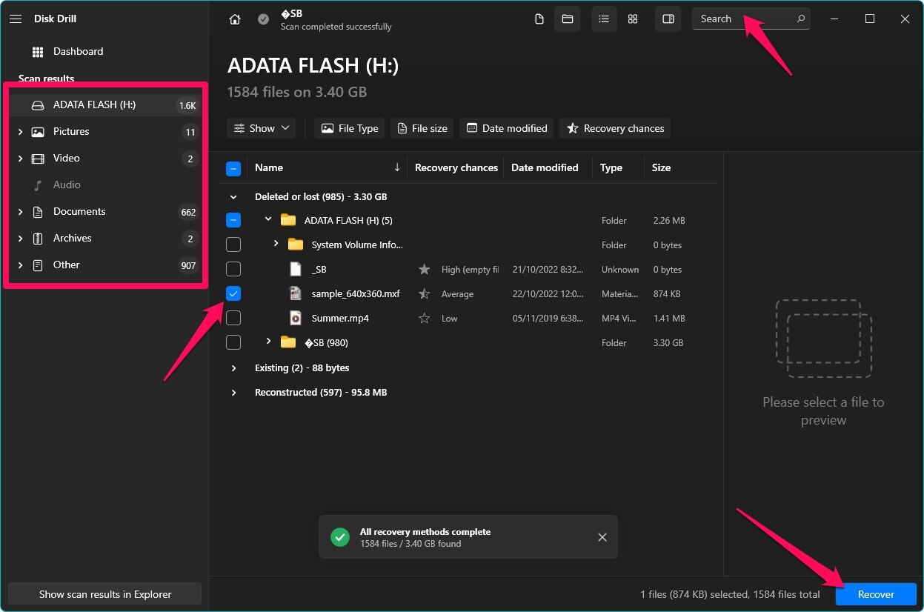The height and width of the screenshot is (612, 924).
Task: Toggle the select-all checkbox in the header
Action: coord(233,169)
